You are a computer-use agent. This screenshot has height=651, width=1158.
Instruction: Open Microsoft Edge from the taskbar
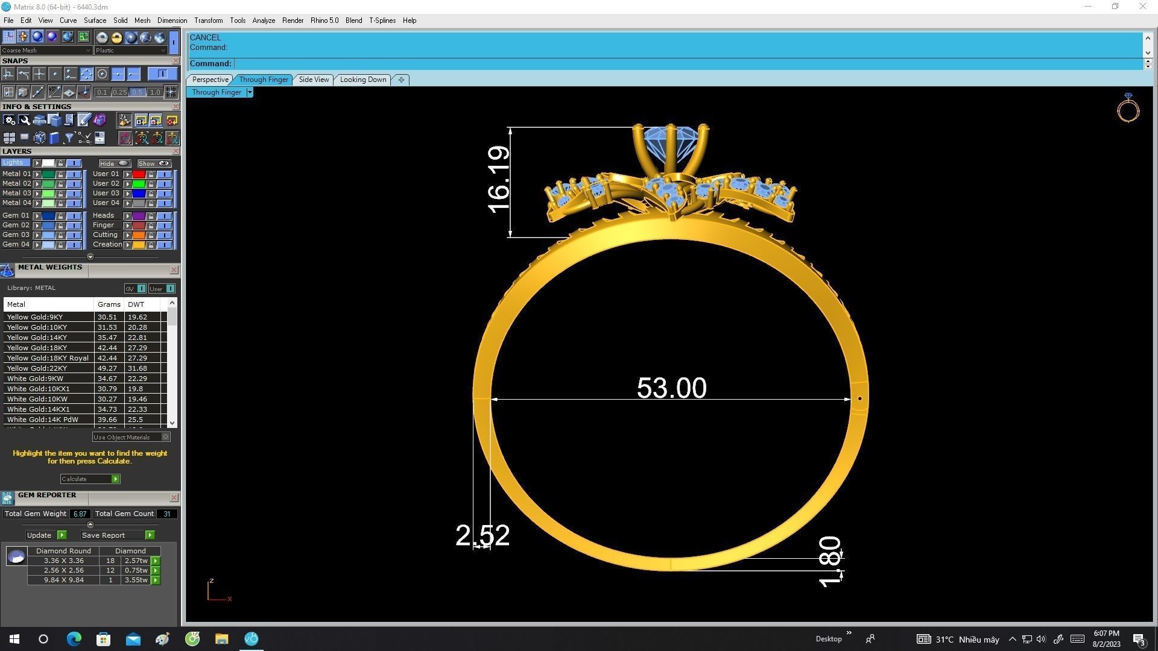coord(74,638)
